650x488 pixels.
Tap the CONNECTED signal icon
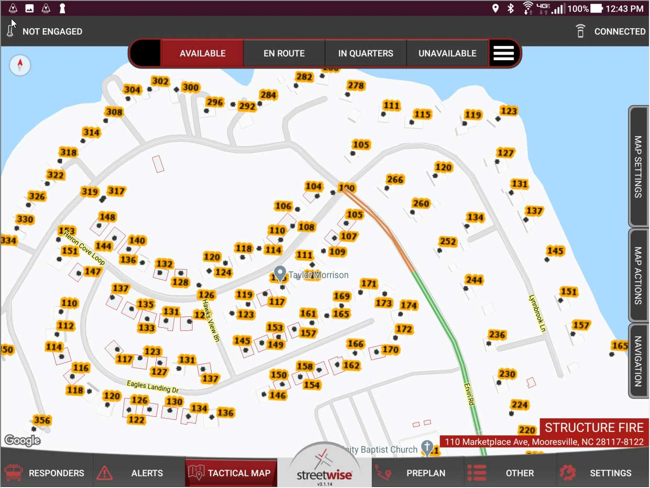click(x=580, y=31)
